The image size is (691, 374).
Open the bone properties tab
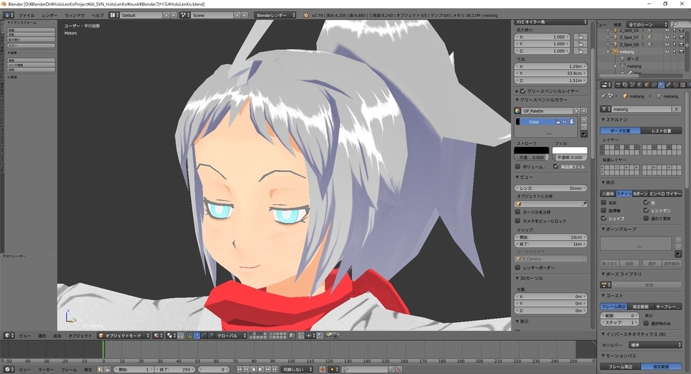669,85
